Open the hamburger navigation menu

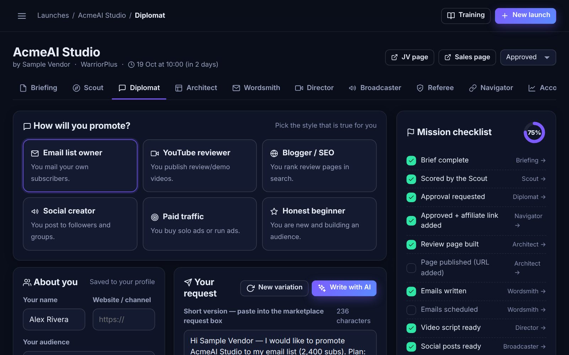(x=22, y=16)
